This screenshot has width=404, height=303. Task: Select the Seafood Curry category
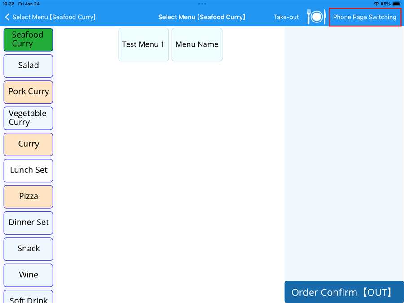[x=28, y=40]
